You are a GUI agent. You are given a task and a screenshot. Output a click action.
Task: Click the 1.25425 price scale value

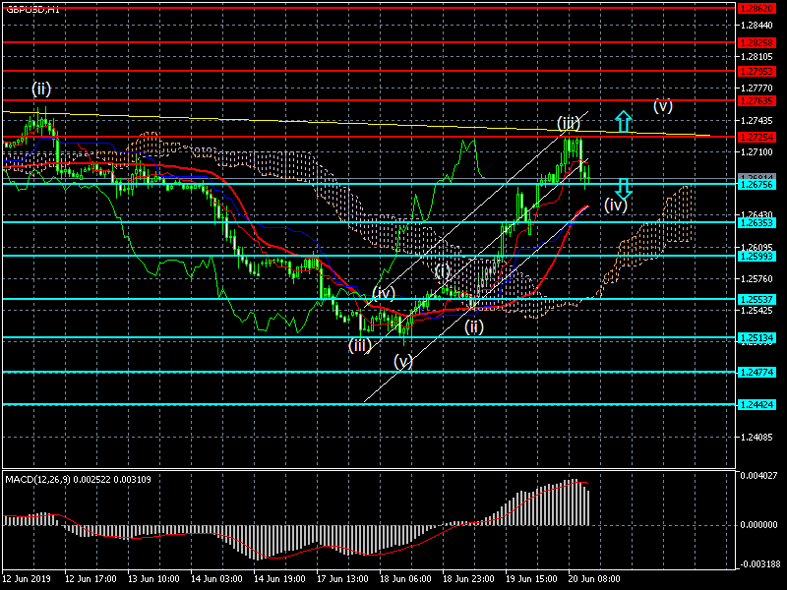(x=757, y=311)
